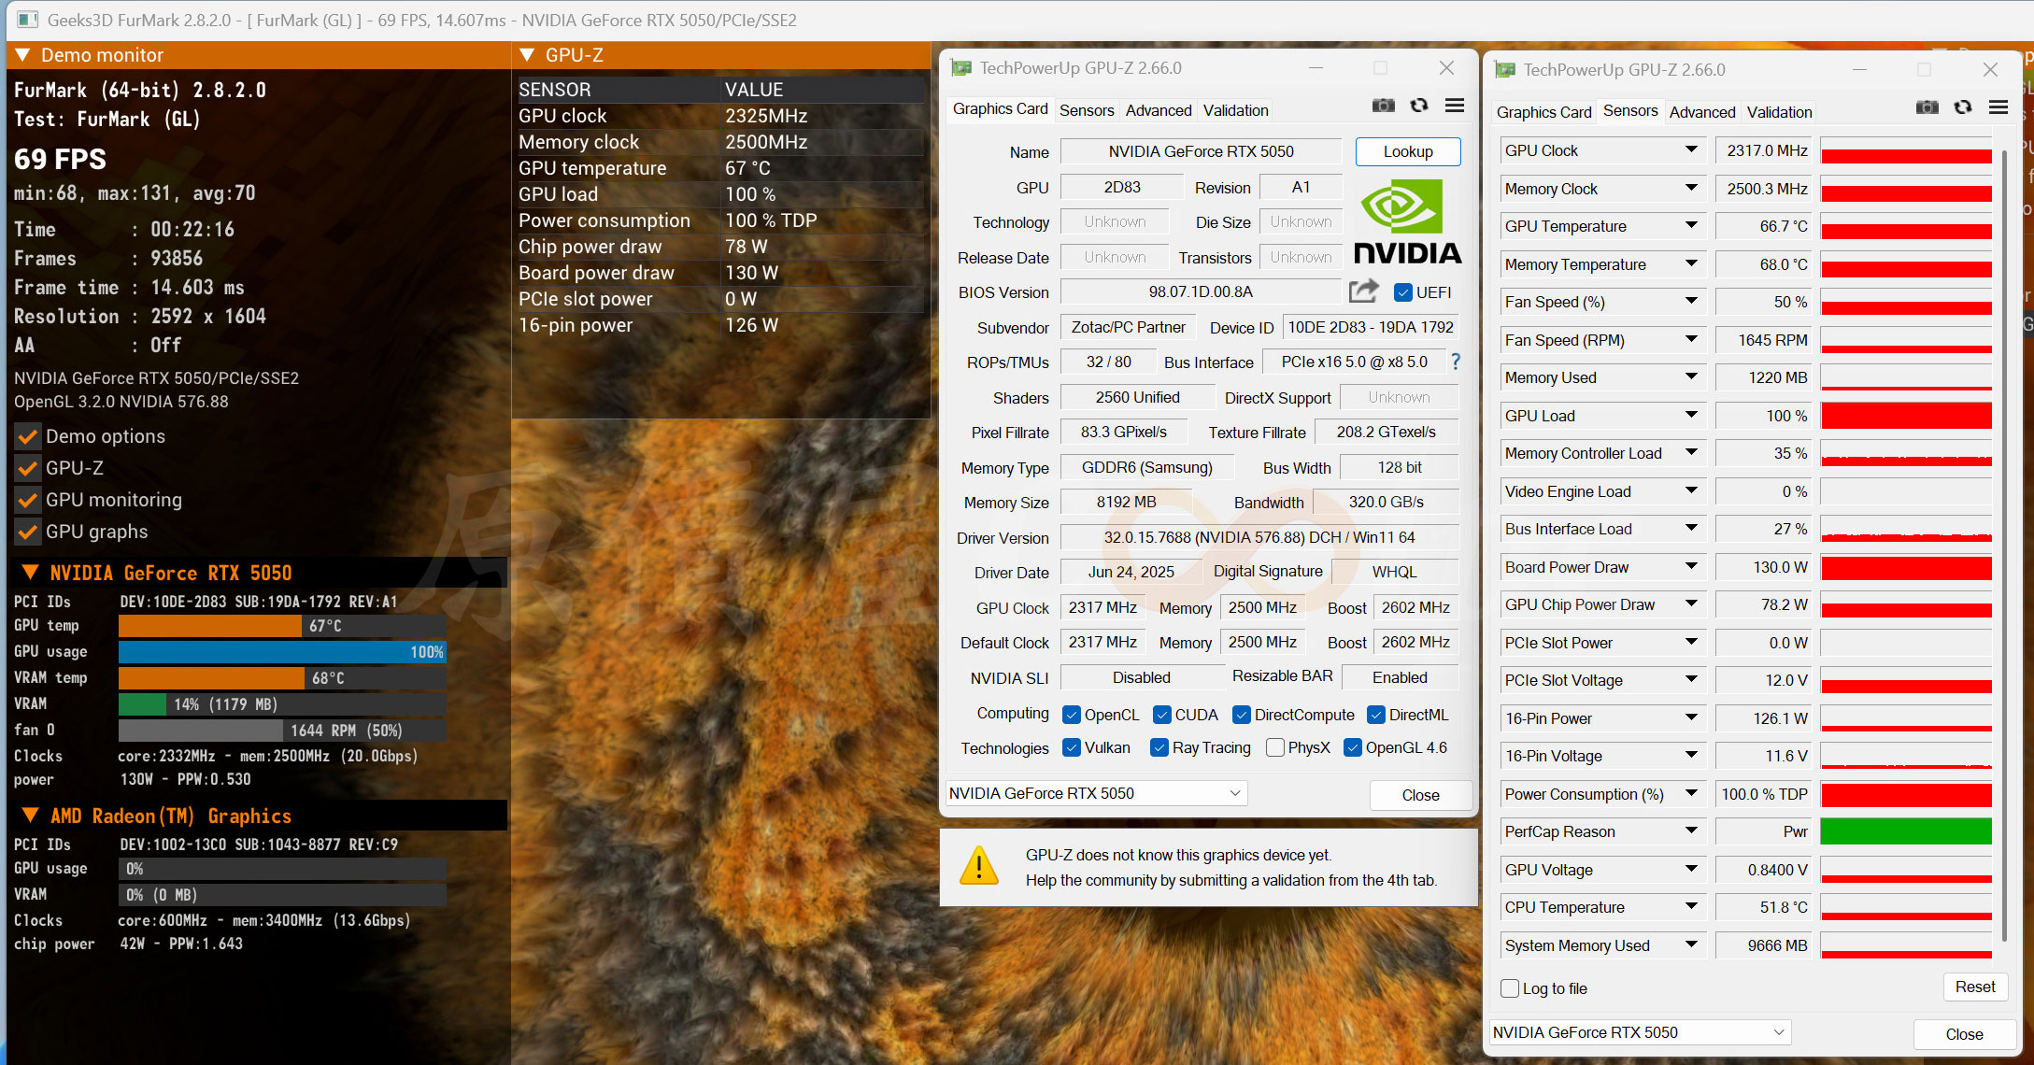Click right GPU-Z Sensors window title icon
2034x1065 pixels.
[1504, 70]
